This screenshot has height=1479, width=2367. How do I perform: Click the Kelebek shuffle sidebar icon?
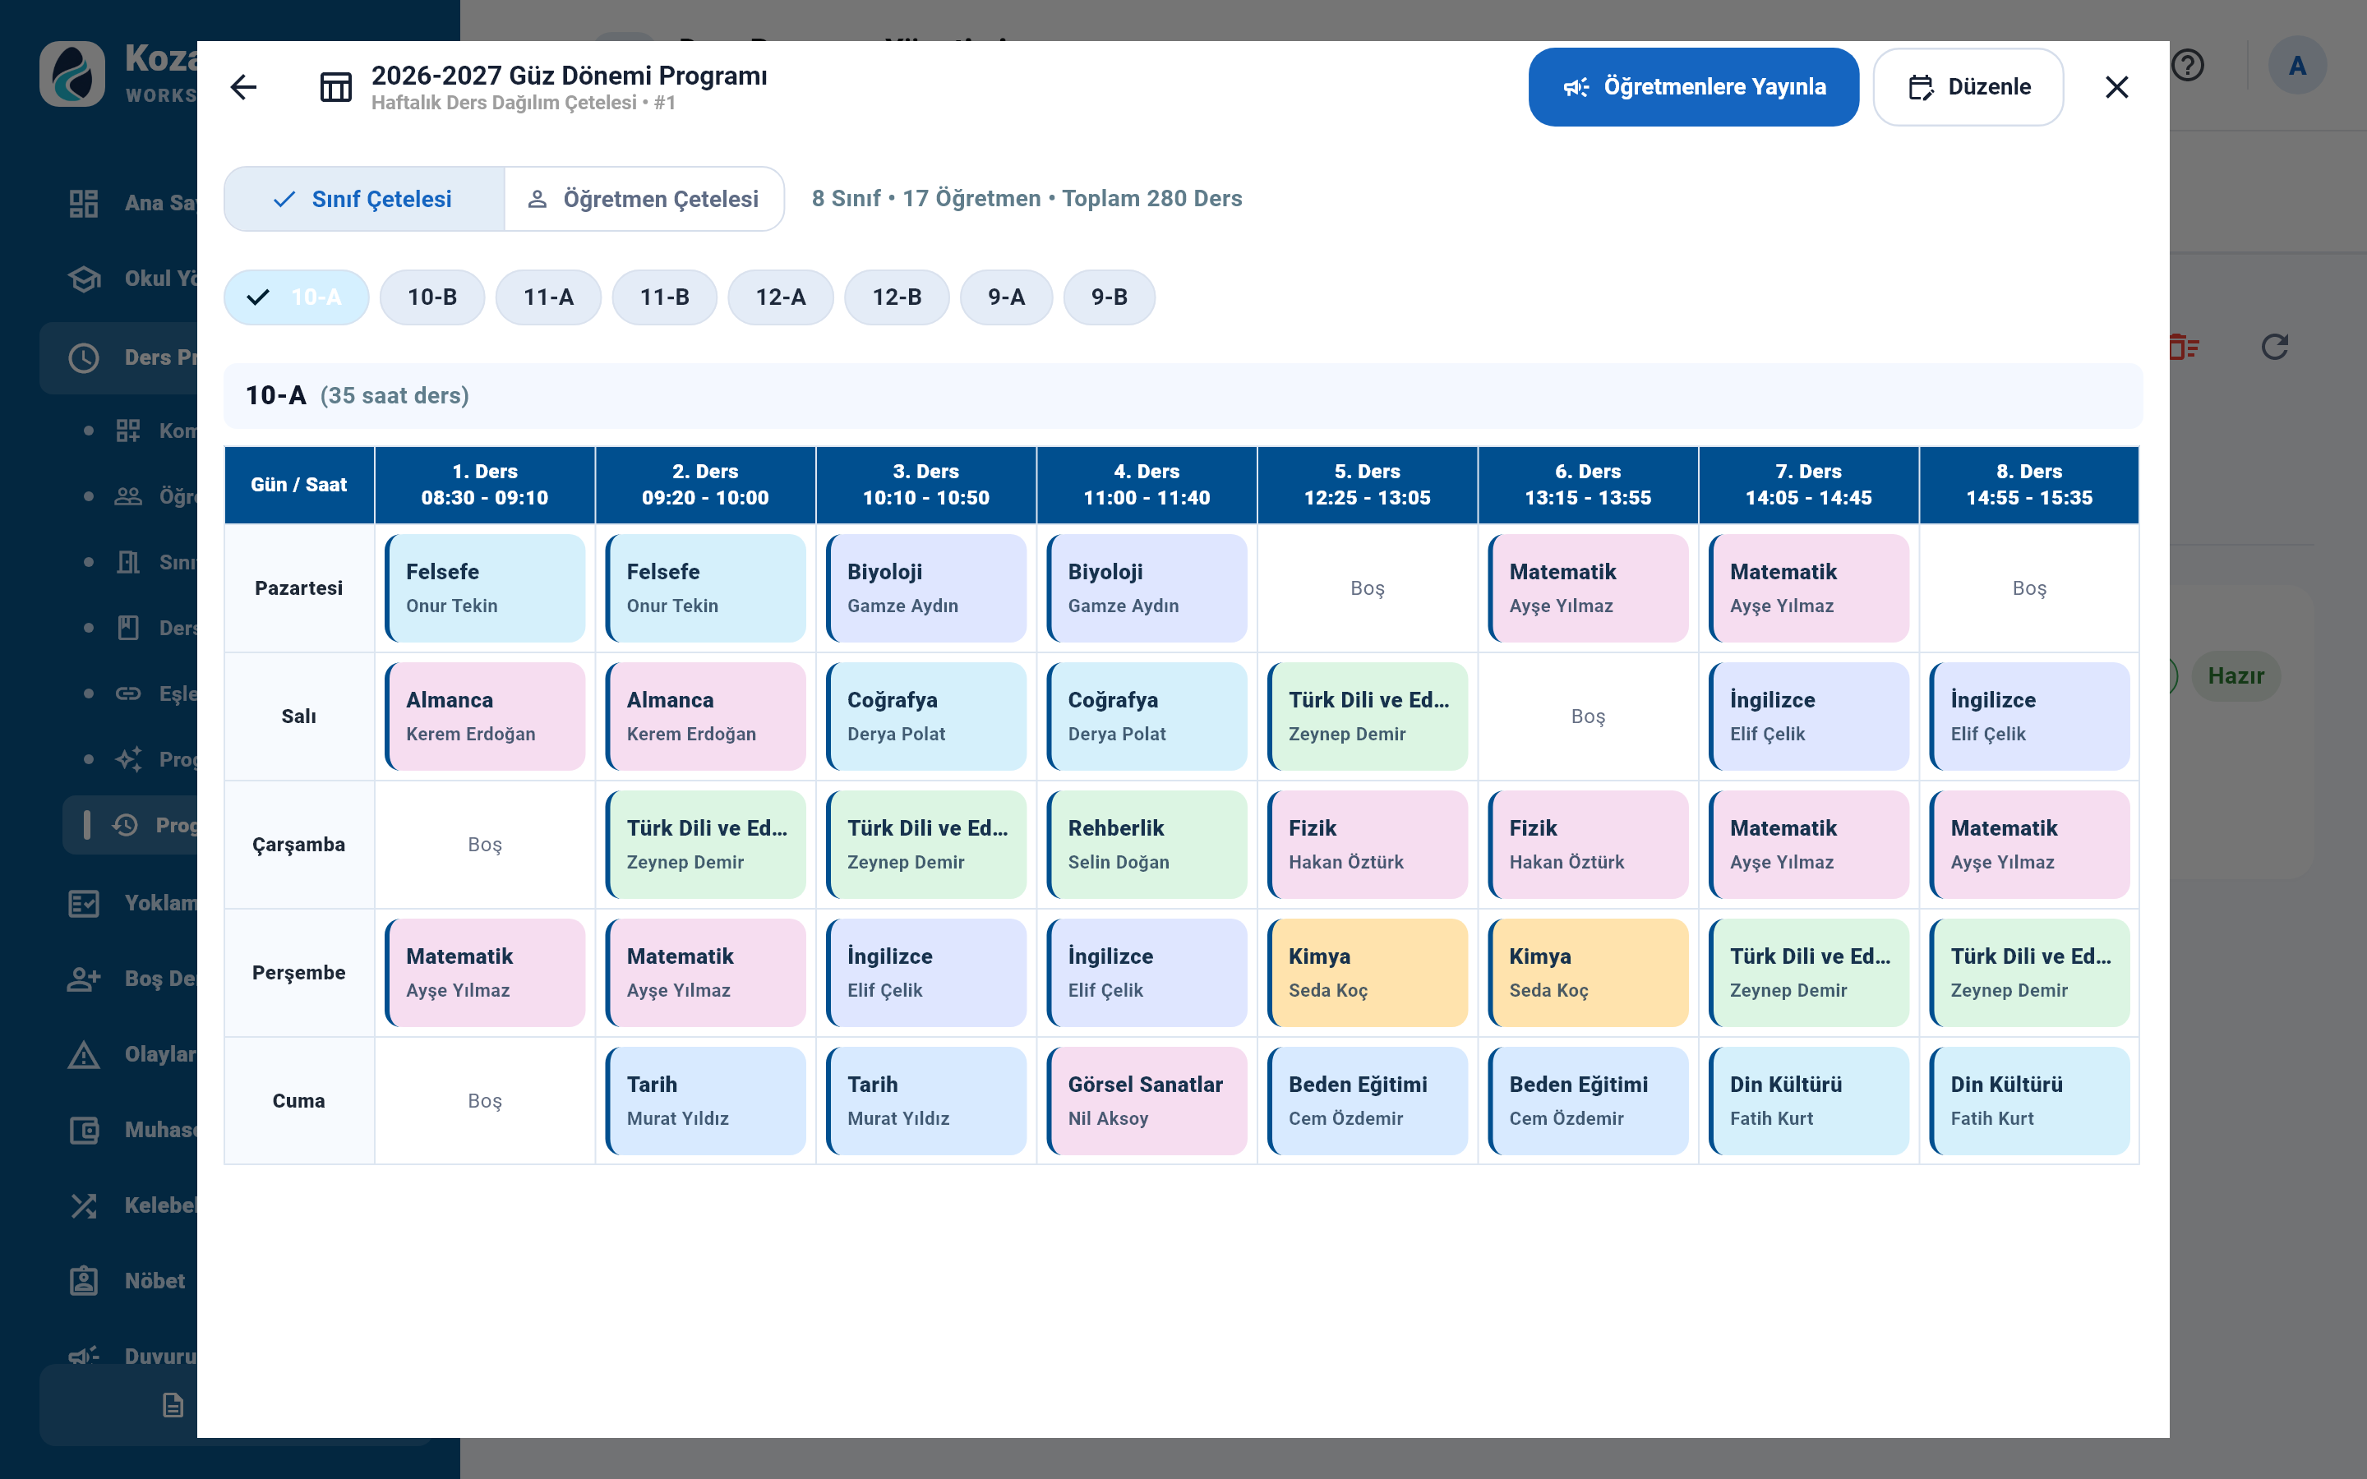(84, 1205)
